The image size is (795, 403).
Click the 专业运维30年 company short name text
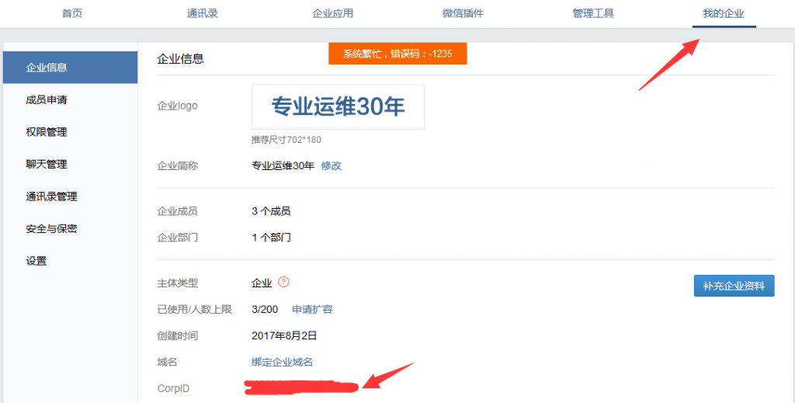(x=283, y=165)
